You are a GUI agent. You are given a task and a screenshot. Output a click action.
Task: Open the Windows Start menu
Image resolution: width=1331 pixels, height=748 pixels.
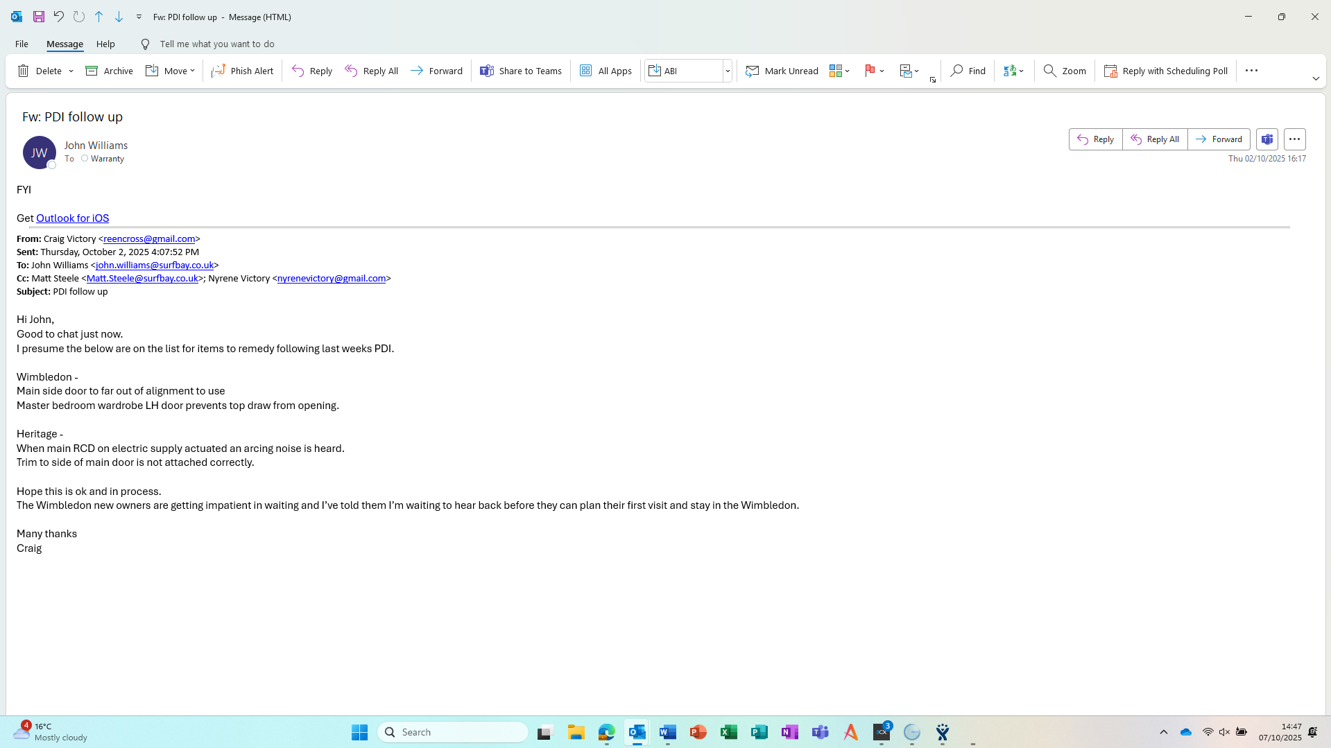click(359, 732)
